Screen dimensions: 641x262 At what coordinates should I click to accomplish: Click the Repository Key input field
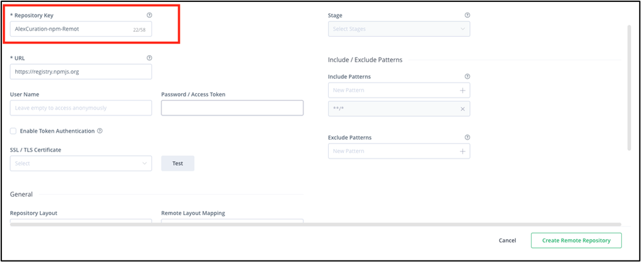pyautogui.click(x=70, y=29)
